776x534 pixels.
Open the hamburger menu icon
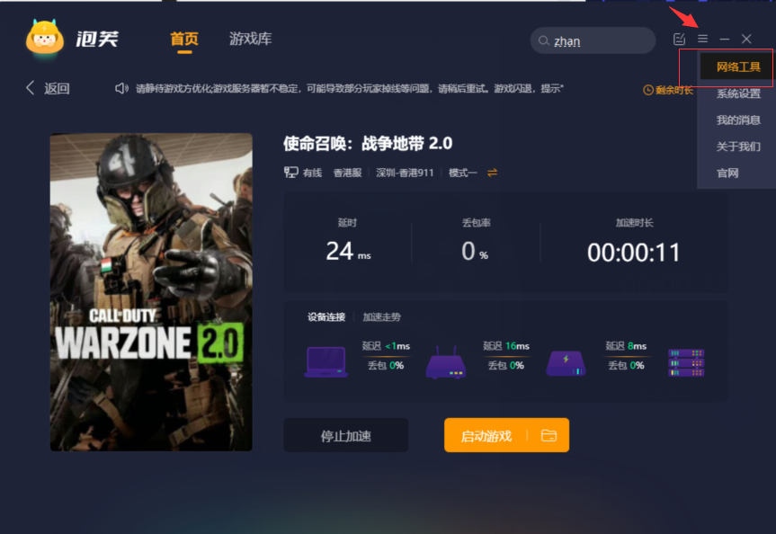point(703,39)
